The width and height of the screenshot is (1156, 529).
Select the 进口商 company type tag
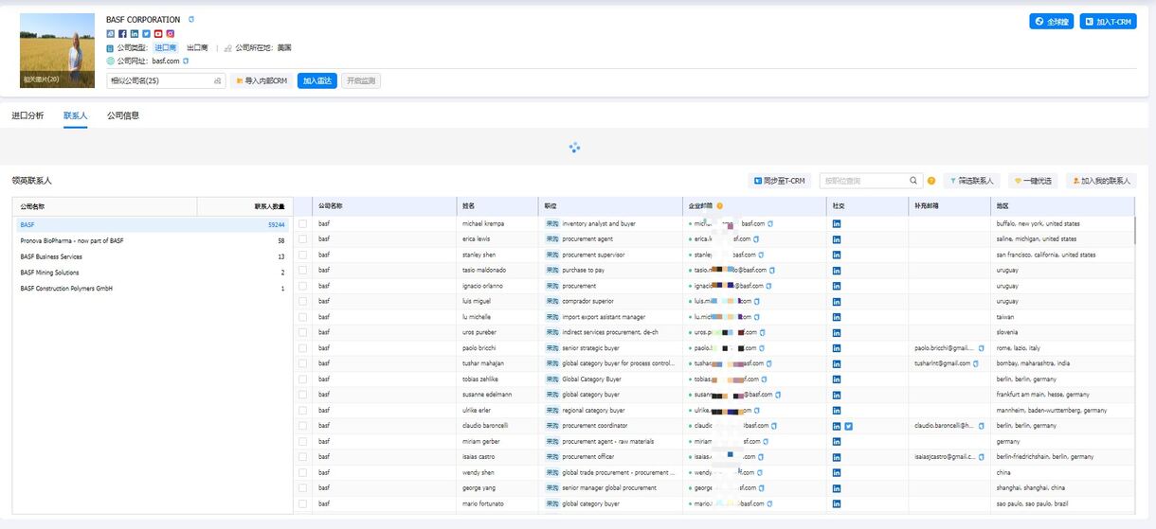tap(166, 47)
